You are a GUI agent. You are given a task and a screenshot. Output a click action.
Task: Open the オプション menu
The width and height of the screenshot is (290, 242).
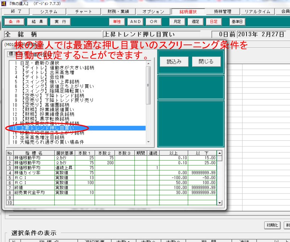153,12
